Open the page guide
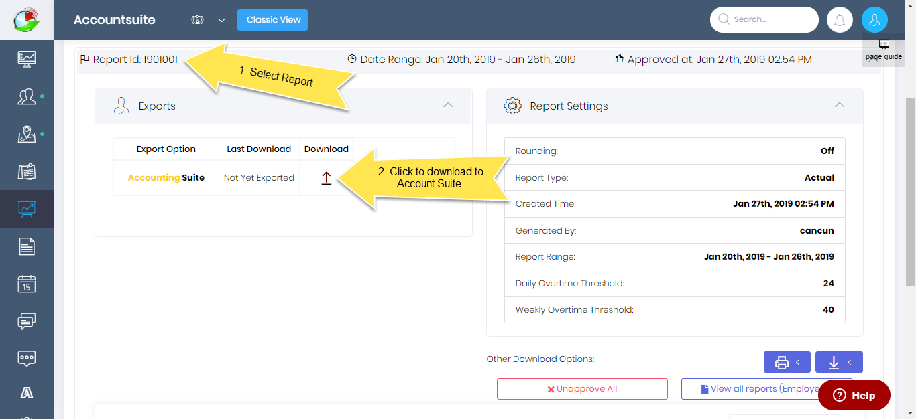 pyautogui.click(x=884, y=50)
